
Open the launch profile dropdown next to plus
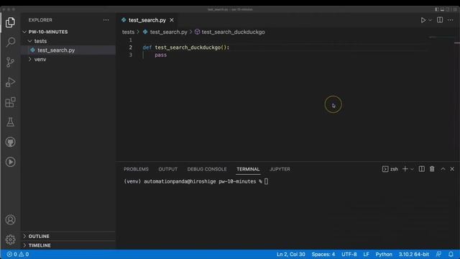click(x=412, y=169)
